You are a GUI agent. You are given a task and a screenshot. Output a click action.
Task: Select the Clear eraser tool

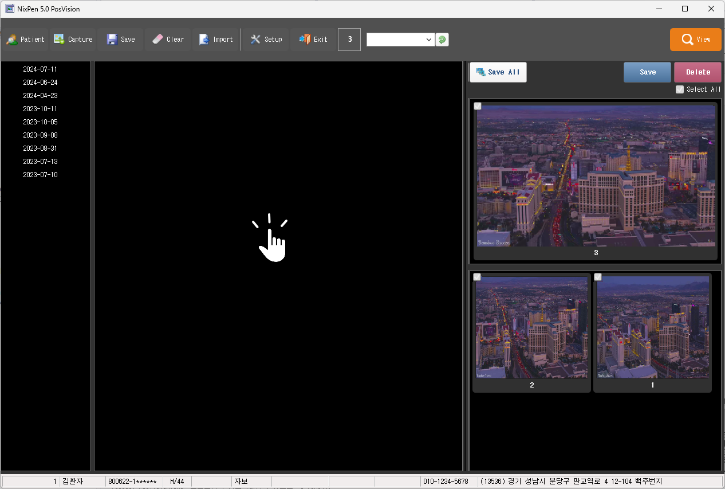157,40
